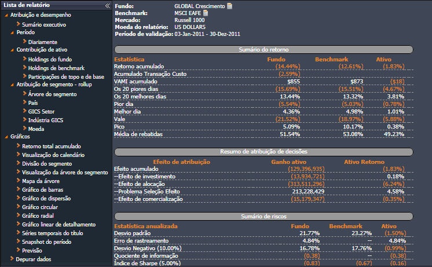Select Indústria GICS report
This screenshot has height=267, width=432.
[50, 120]
